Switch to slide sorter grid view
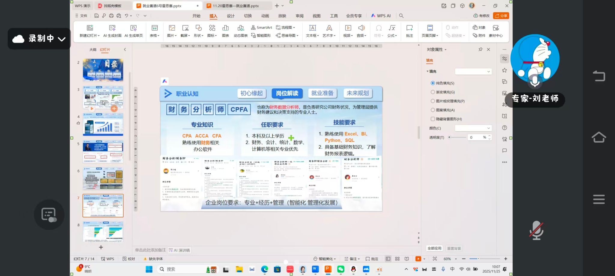The width and height of the screenshot is (615, 276). click(x=397, y=259)
